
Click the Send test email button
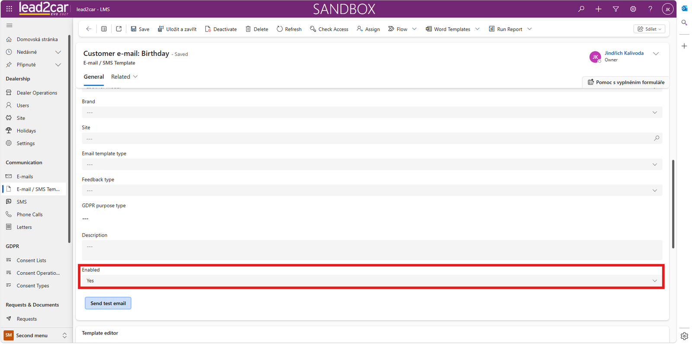[108, 303]
